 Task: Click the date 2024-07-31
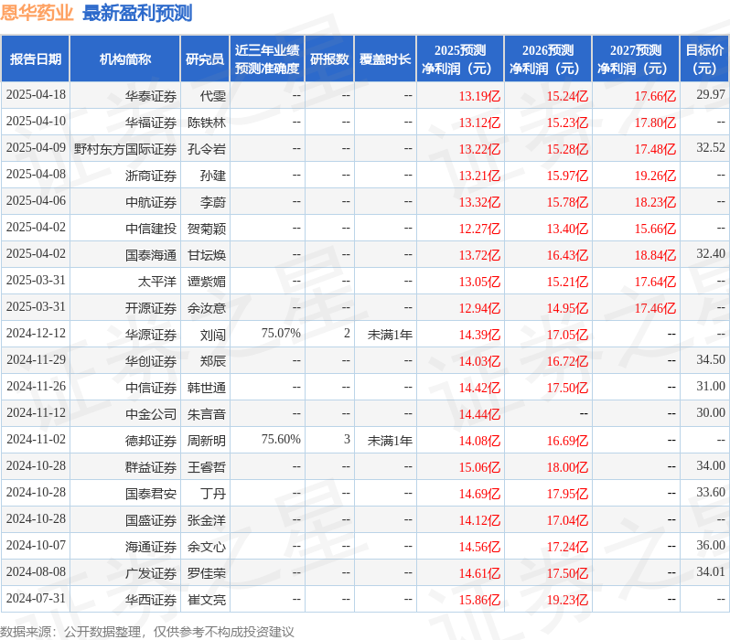36,599
